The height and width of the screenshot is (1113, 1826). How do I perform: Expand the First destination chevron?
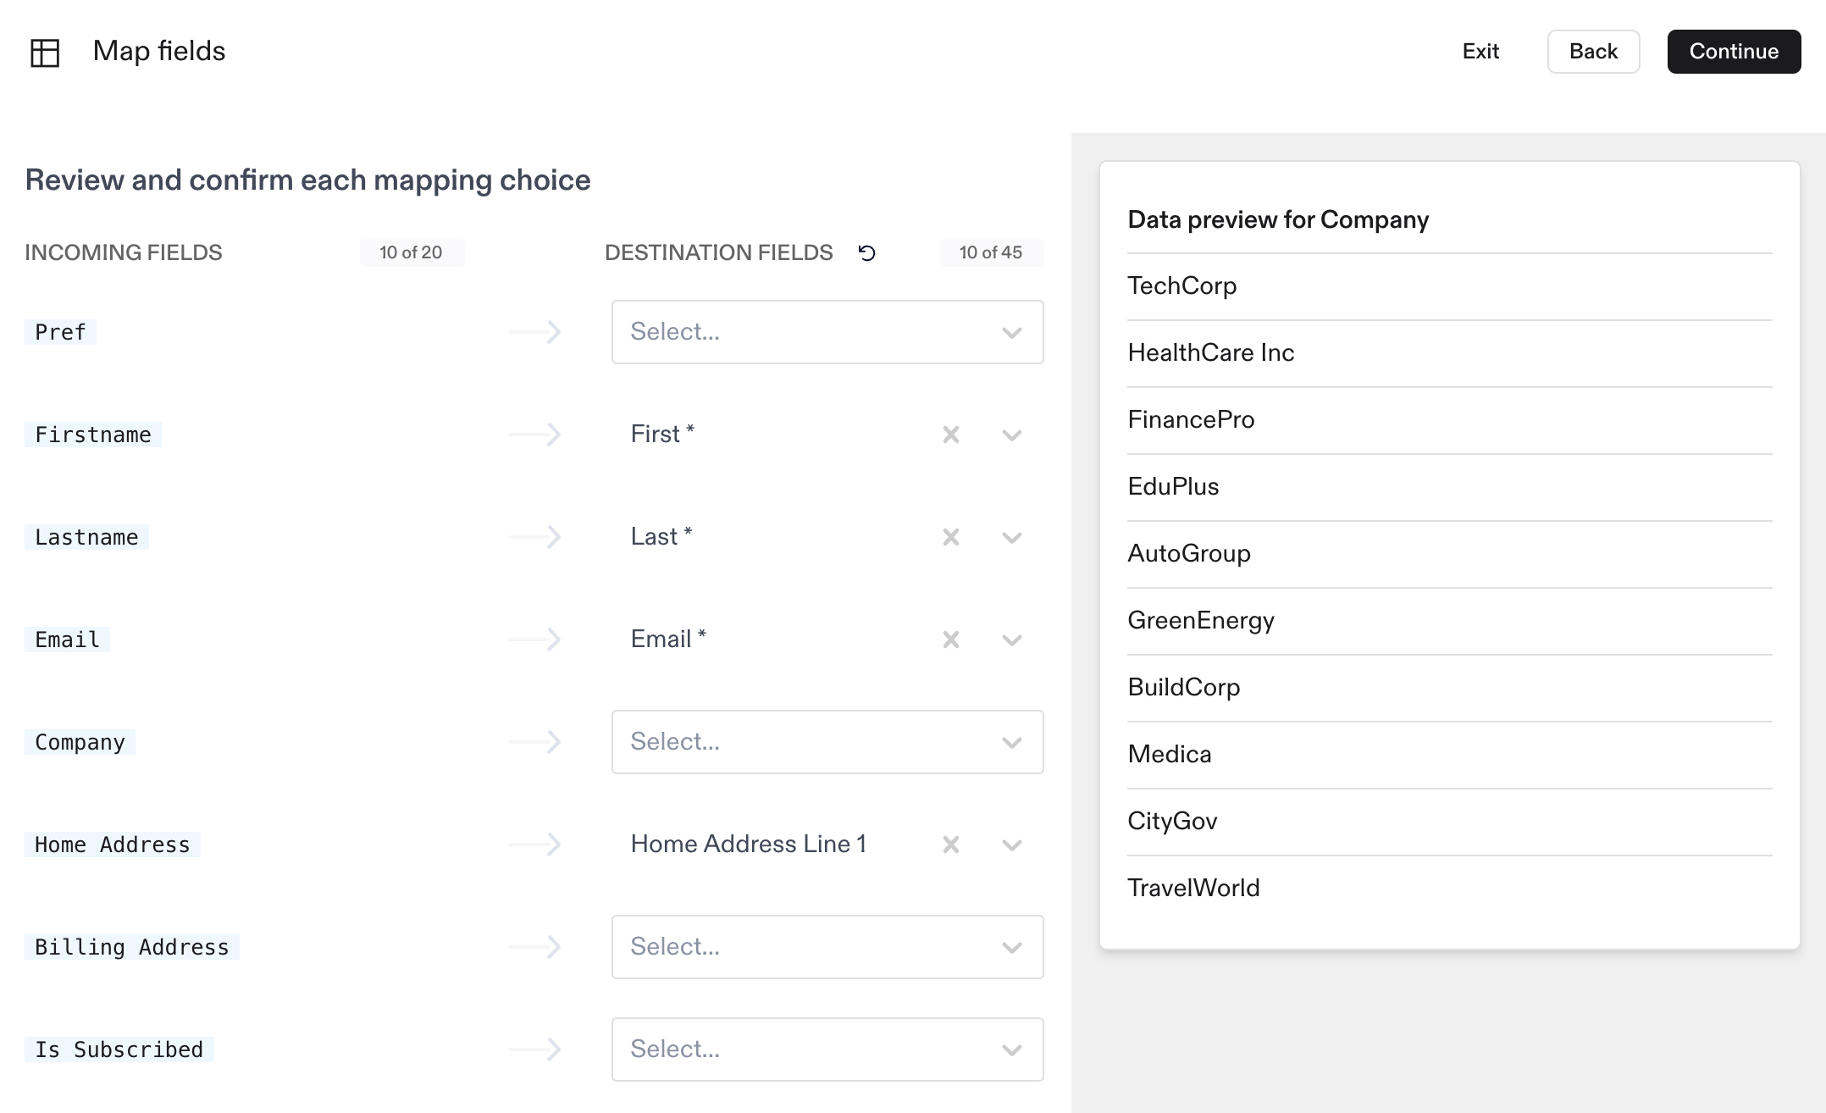1012,435
